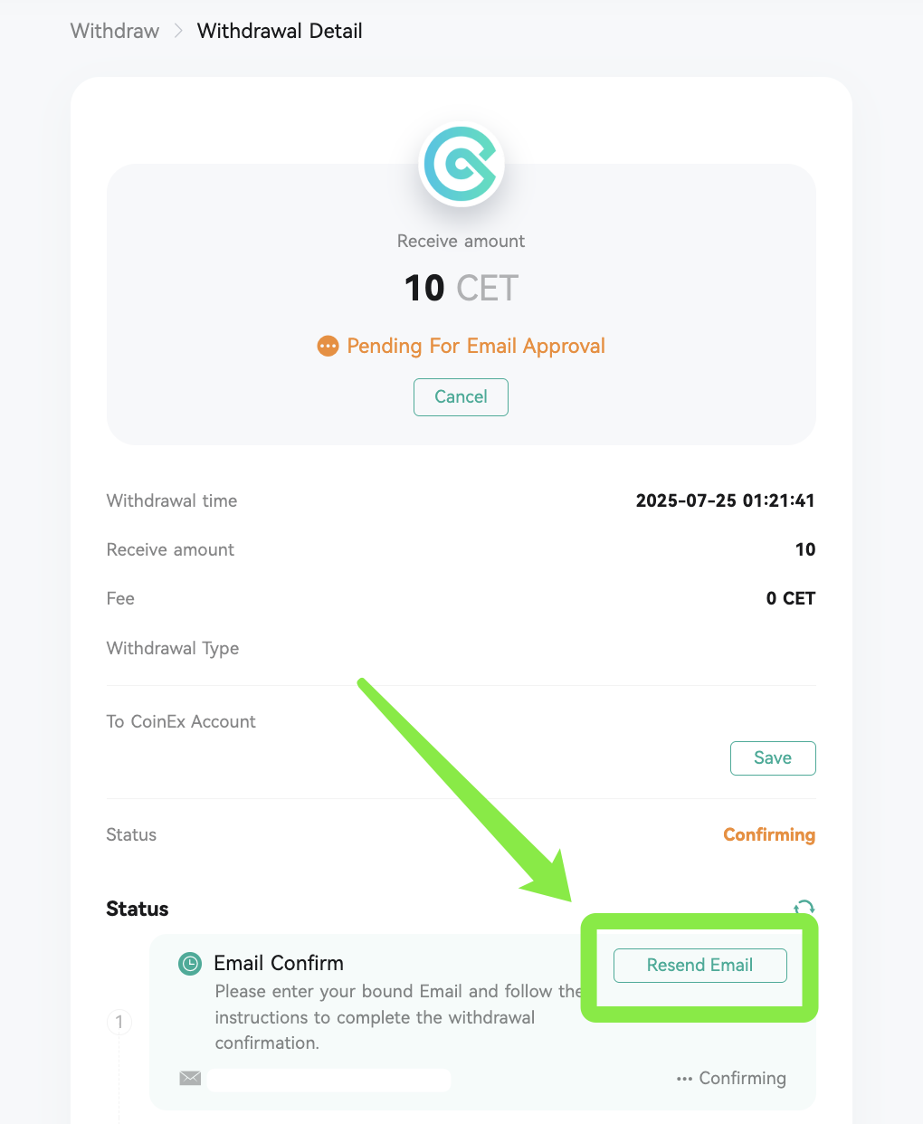Click the Withdrawal Type row
The width and height of the screenshot is (923, 1124).
point(172,648)
